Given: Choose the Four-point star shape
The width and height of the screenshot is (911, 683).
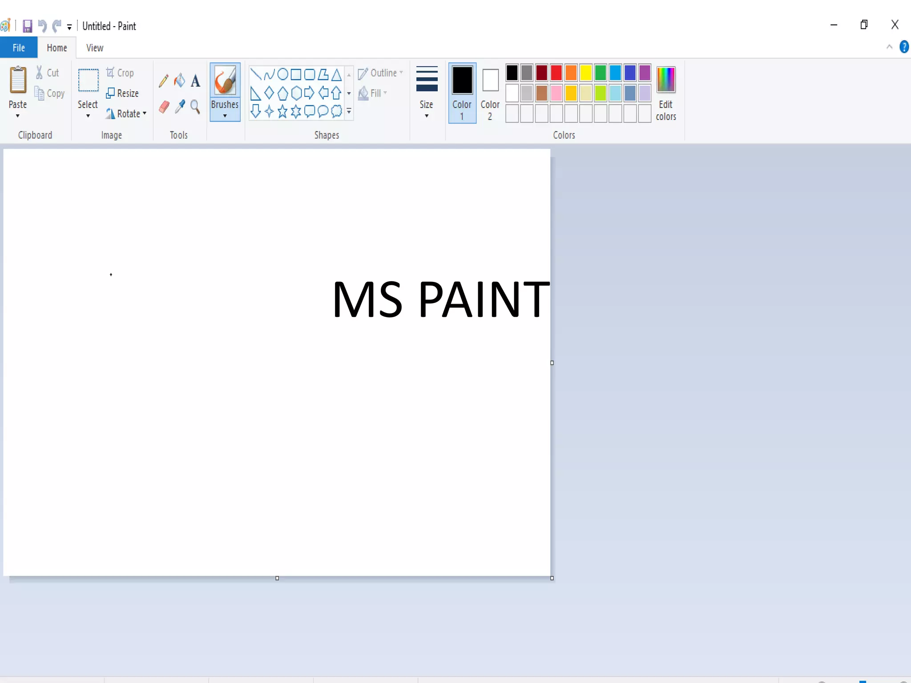Looking at the screenshot, I should (x=269, y=111).
